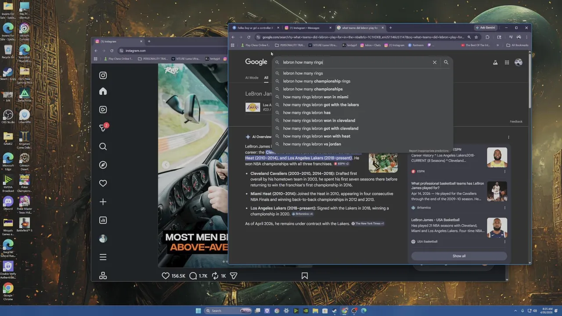
Task: Click the Google logo
Action: point(256,62)
